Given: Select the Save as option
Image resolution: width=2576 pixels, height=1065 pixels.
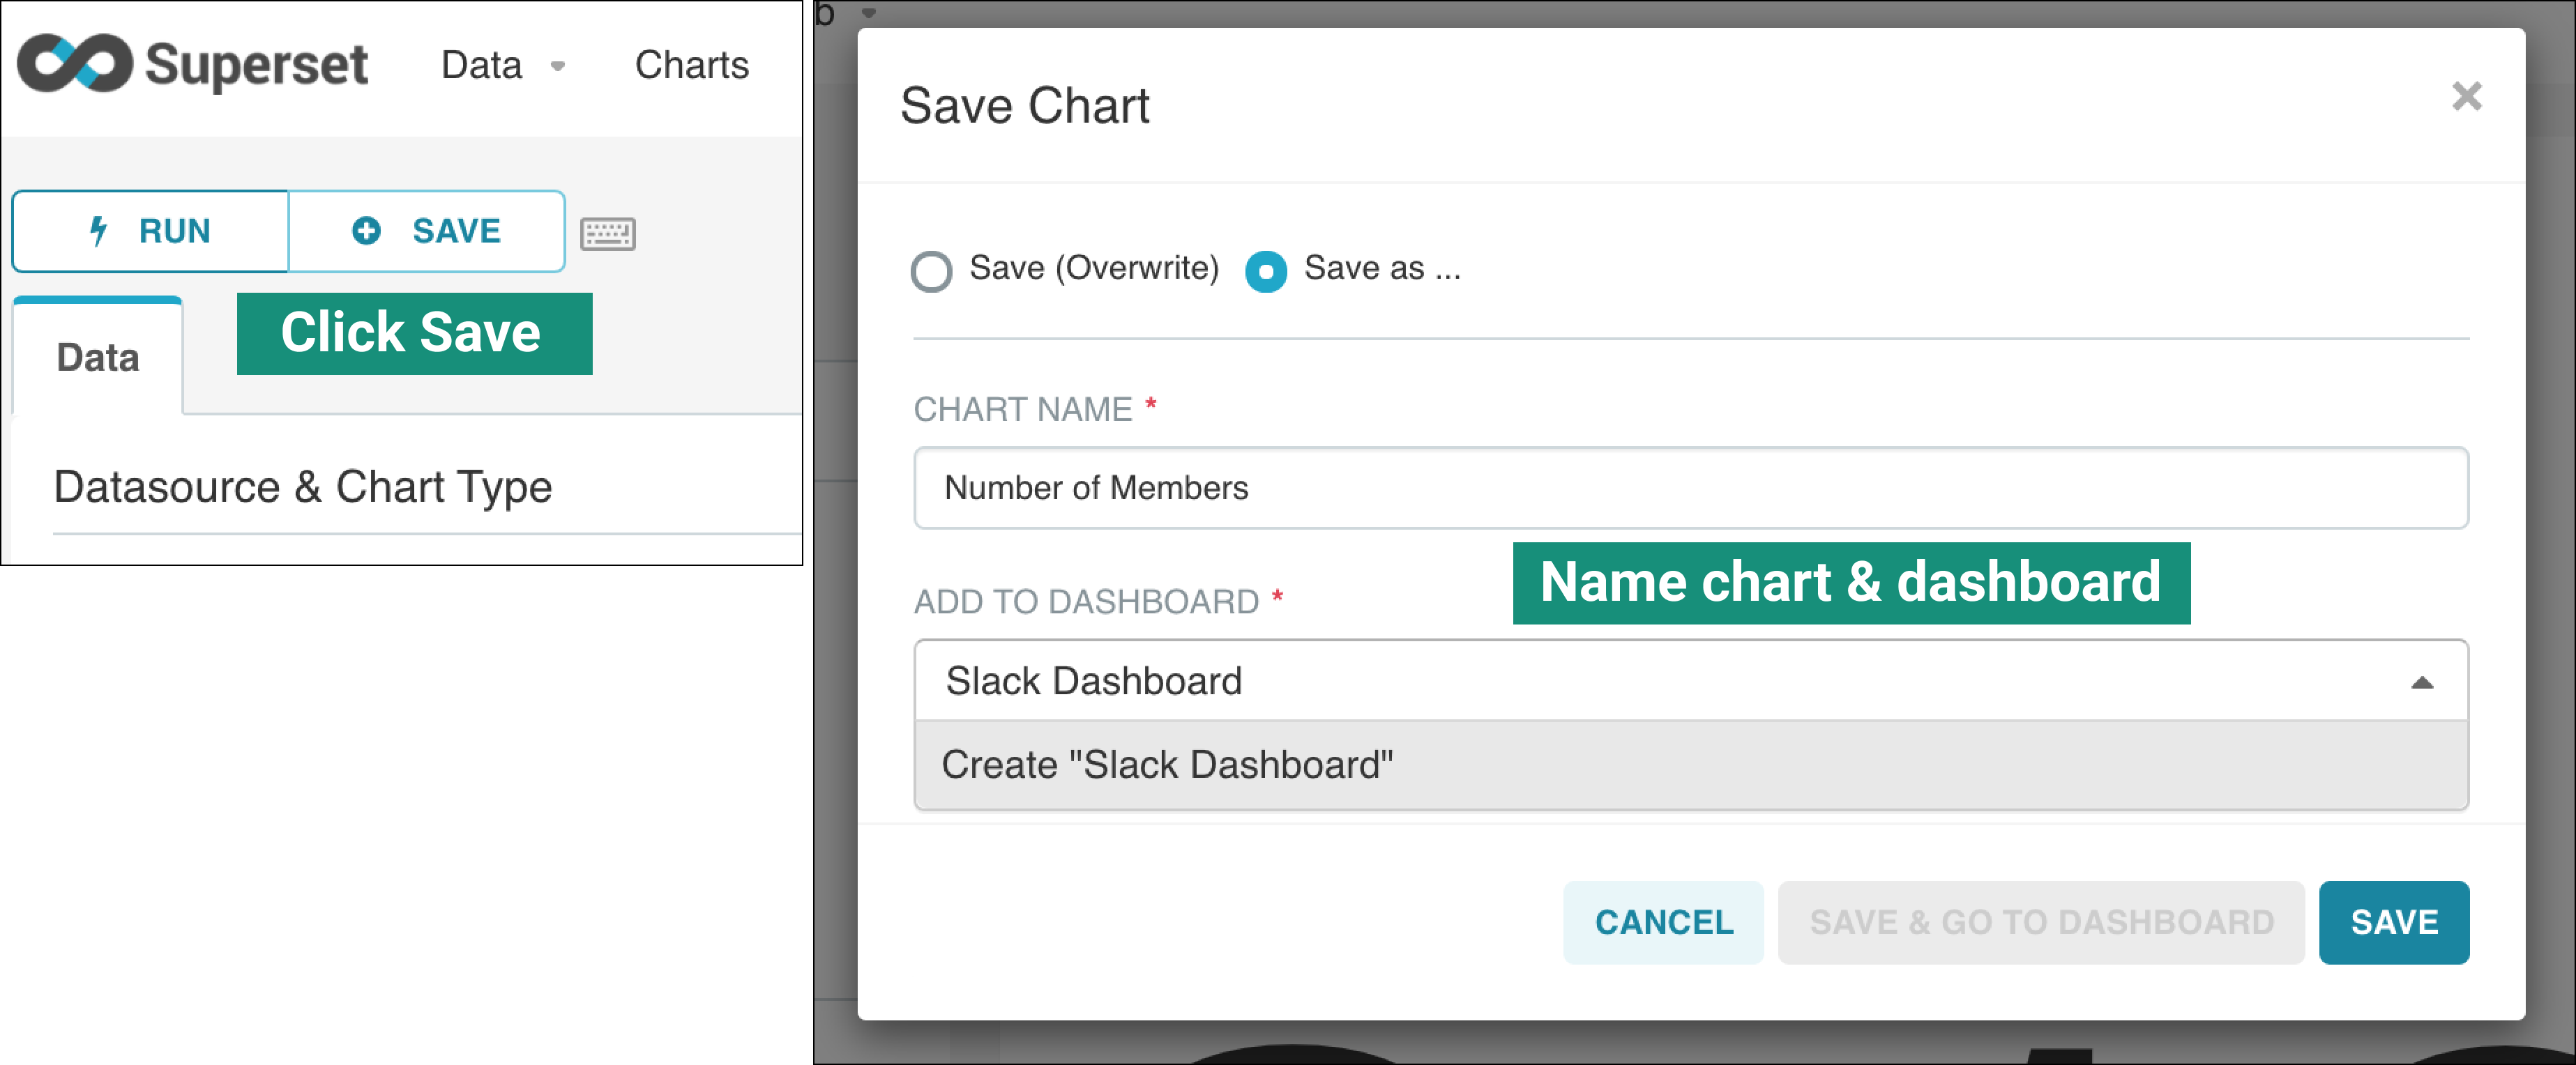Looking at the screenshot, I should [1266, 270].
